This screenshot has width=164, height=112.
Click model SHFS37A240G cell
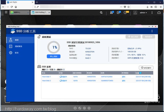107,77
